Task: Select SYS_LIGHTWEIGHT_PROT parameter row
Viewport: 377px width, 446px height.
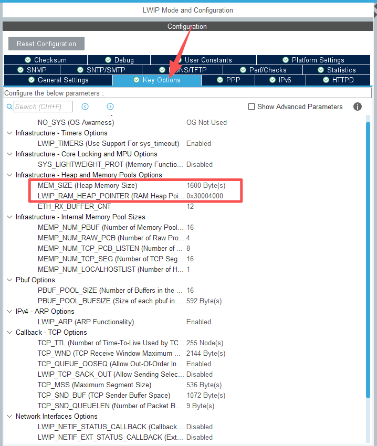Action: click(125, 164)
